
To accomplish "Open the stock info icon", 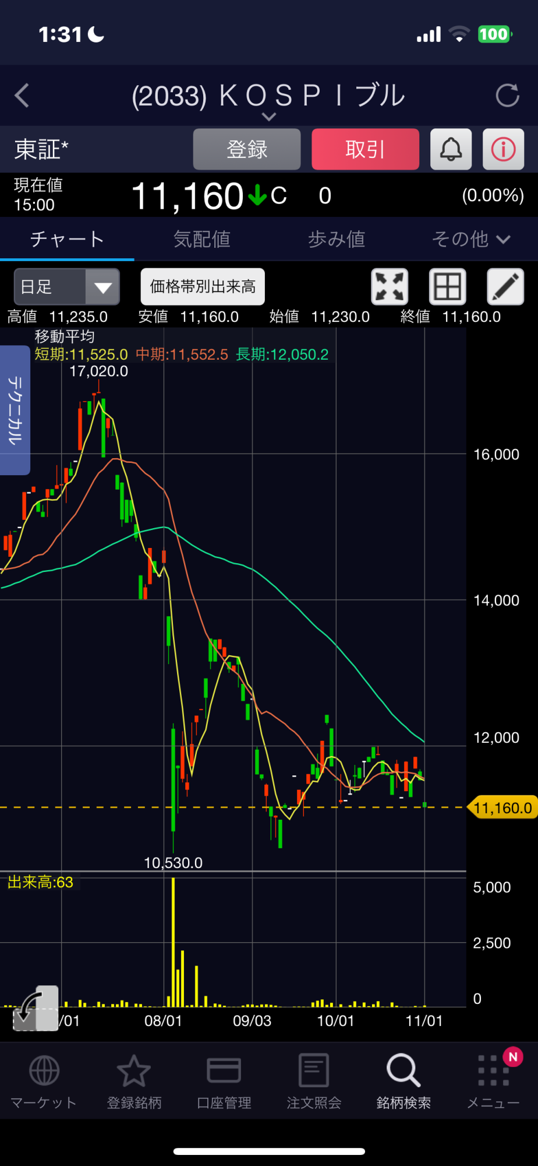I will (x=503, y=150).
